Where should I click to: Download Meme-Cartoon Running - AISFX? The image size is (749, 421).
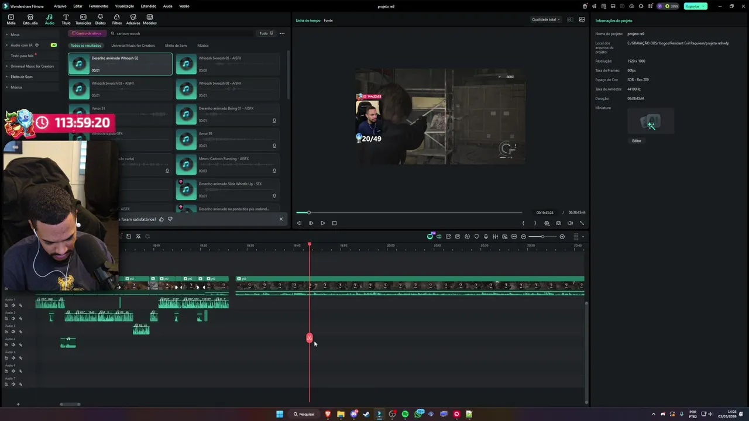coord(274,171)
